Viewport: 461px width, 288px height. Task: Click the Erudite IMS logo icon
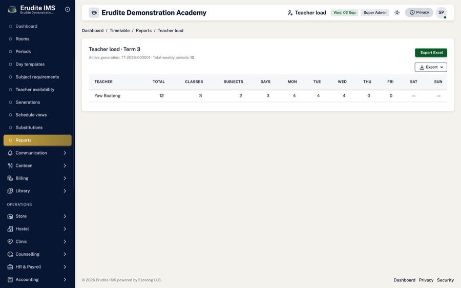tap(12, 9)
